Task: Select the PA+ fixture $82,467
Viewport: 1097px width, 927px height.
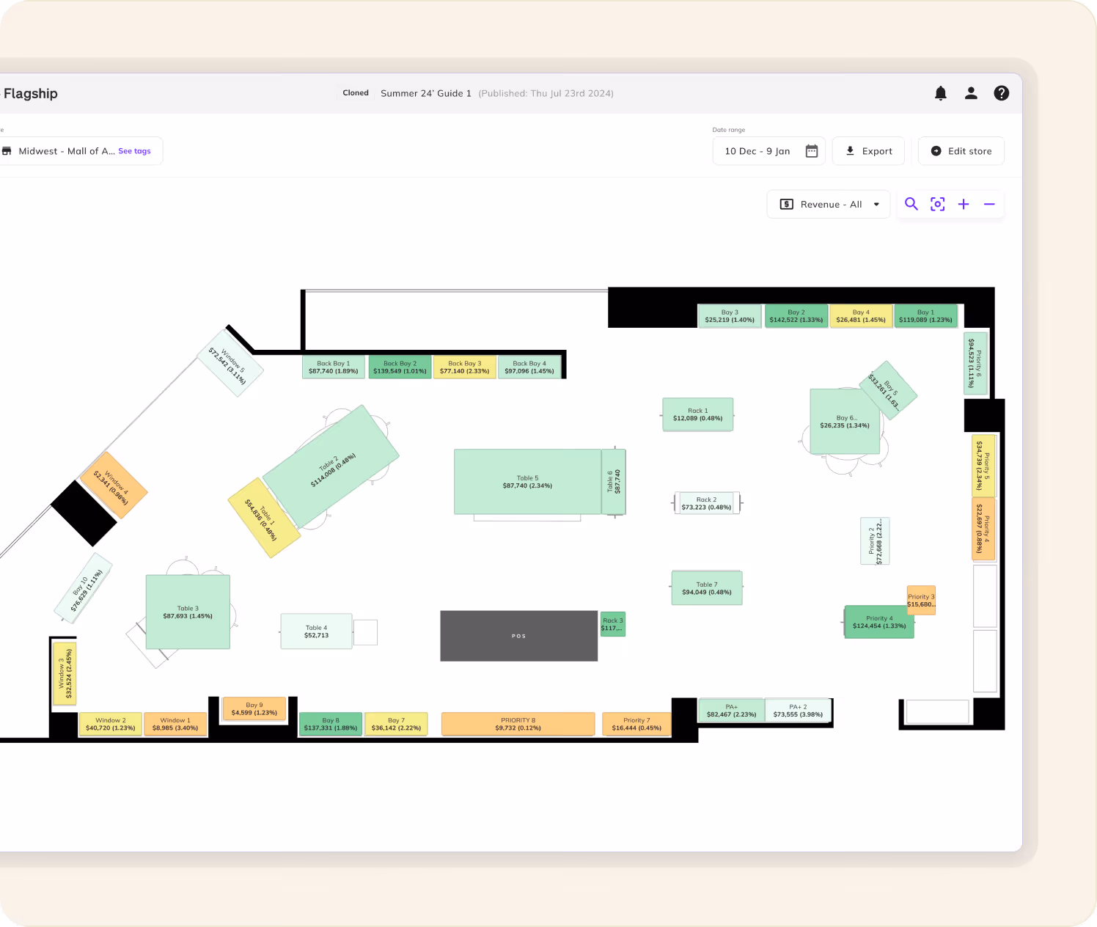Action: tap(731, 710)
